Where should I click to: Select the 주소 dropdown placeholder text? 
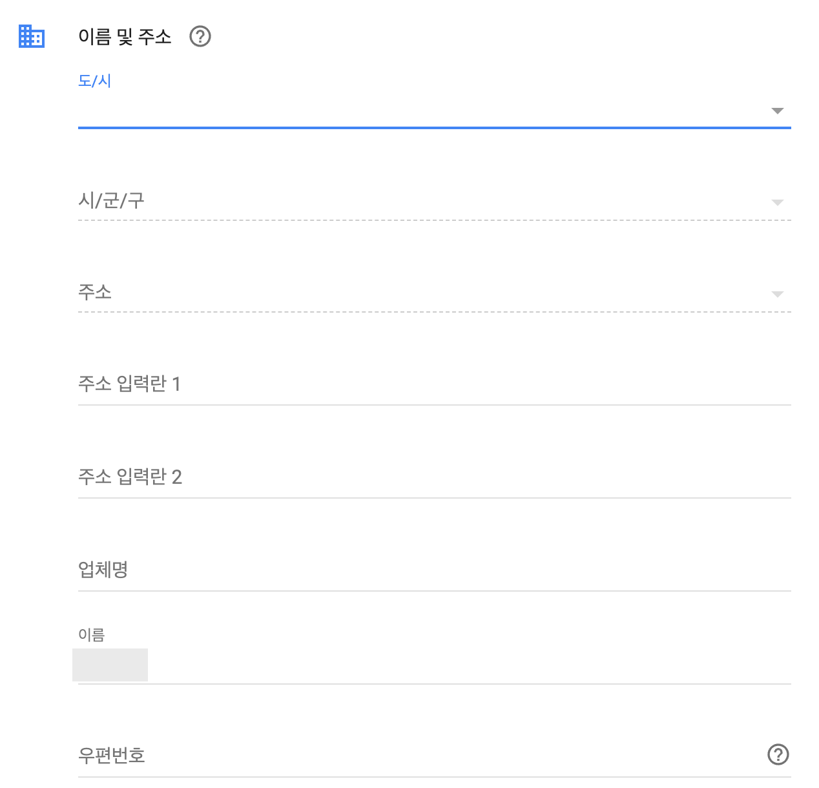95,292
